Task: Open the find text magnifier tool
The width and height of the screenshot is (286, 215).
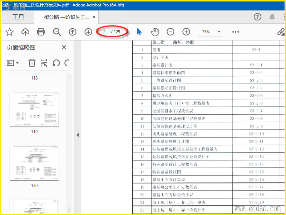Action: (57, 32)
